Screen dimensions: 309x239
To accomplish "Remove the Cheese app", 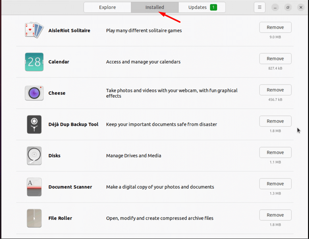I will pyautogui.click(x=275, y=90).
